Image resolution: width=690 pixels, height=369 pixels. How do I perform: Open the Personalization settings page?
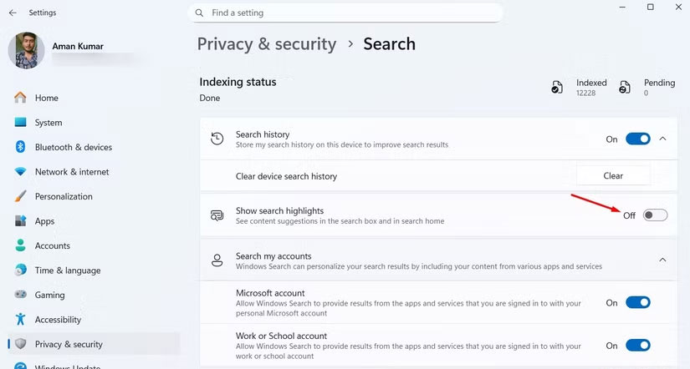click(64, 196)
